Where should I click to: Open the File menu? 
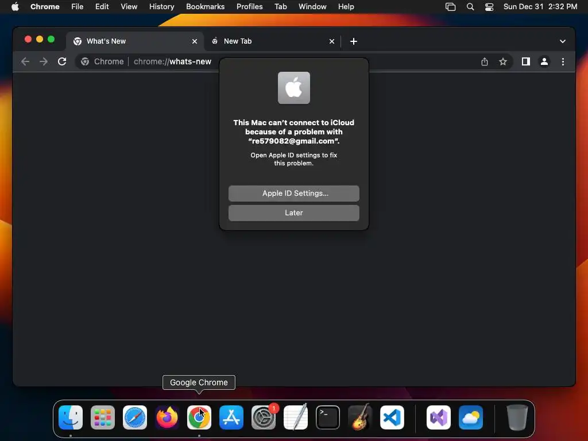pos(78,7)
